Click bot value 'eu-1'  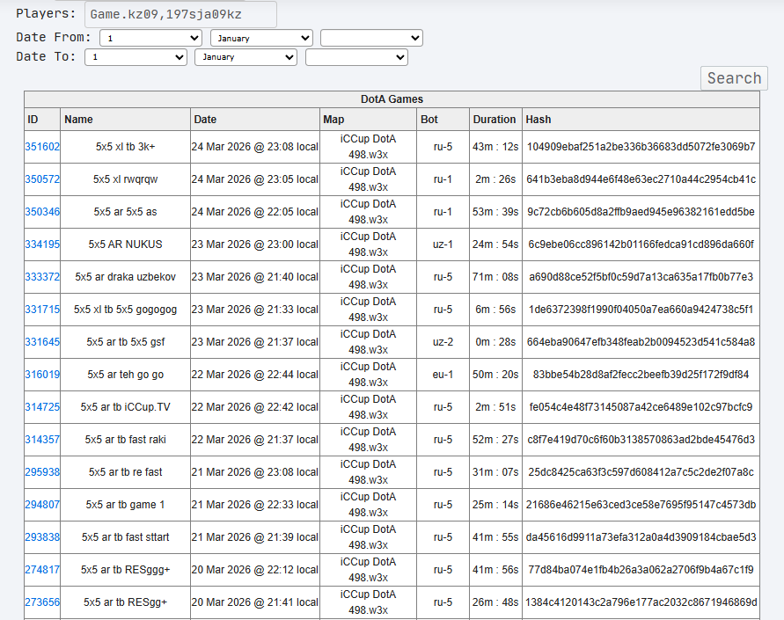pos(443,375)
